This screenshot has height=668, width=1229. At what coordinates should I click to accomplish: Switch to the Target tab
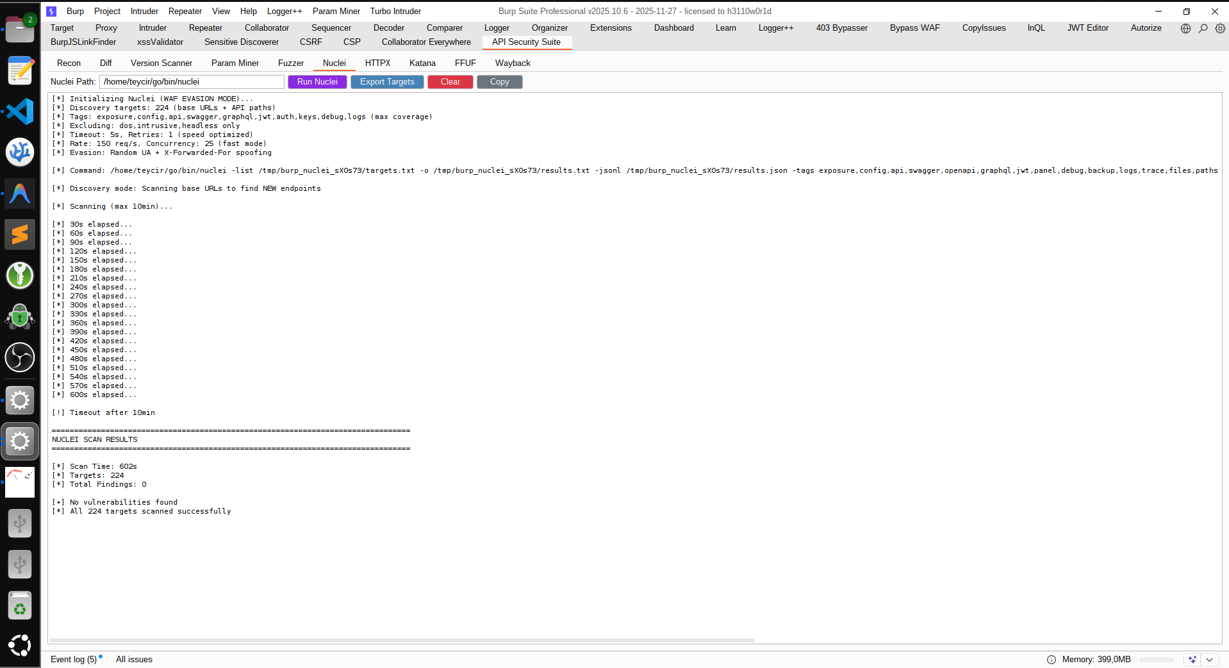click(x=62, y=28)
